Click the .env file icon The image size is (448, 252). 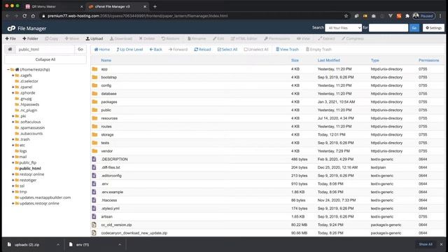[94, 183]
